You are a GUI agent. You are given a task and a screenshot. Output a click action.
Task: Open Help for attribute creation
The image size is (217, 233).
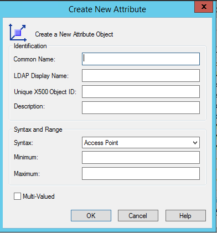[185, 215]
